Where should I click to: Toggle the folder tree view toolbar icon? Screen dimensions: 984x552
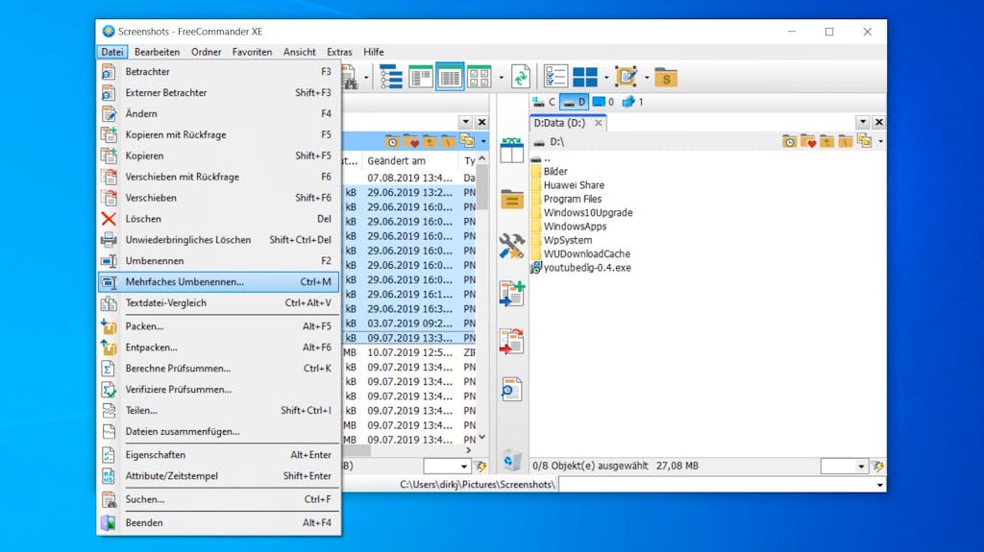click(x=392, y=78)
